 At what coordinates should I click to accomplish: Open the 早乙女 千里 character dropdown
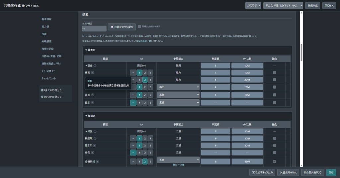[283, 6]
